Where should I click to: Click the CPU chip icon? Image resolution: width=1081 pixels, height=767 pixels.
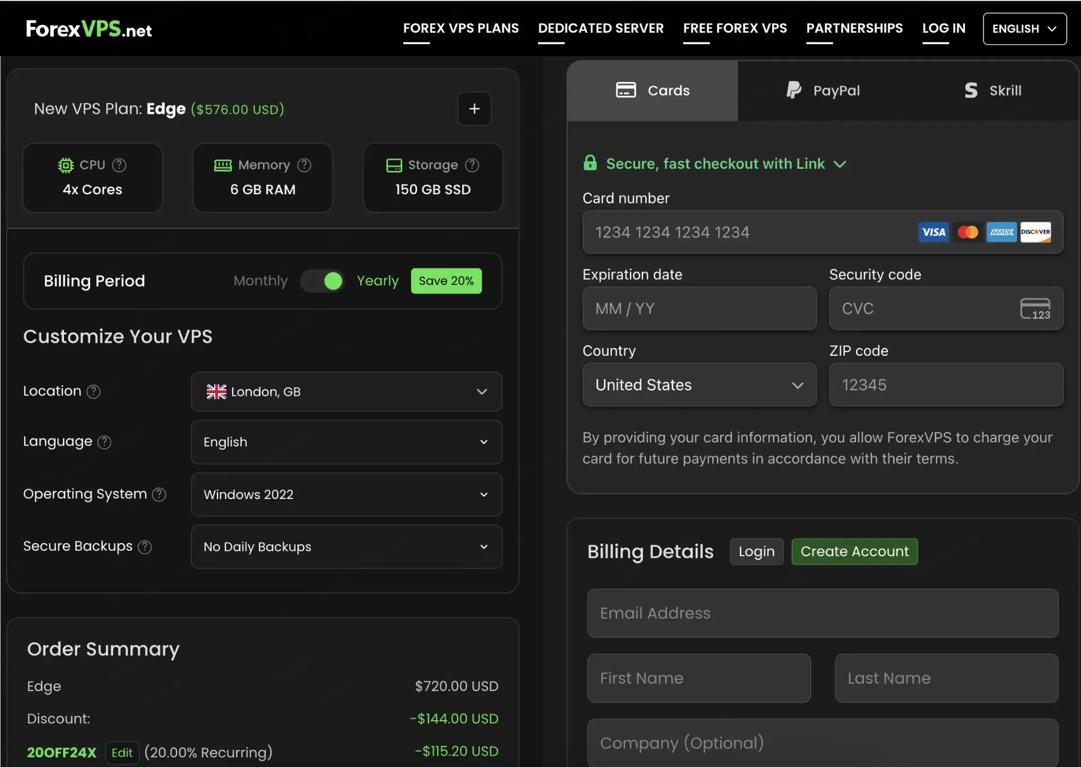click(66, 165)
